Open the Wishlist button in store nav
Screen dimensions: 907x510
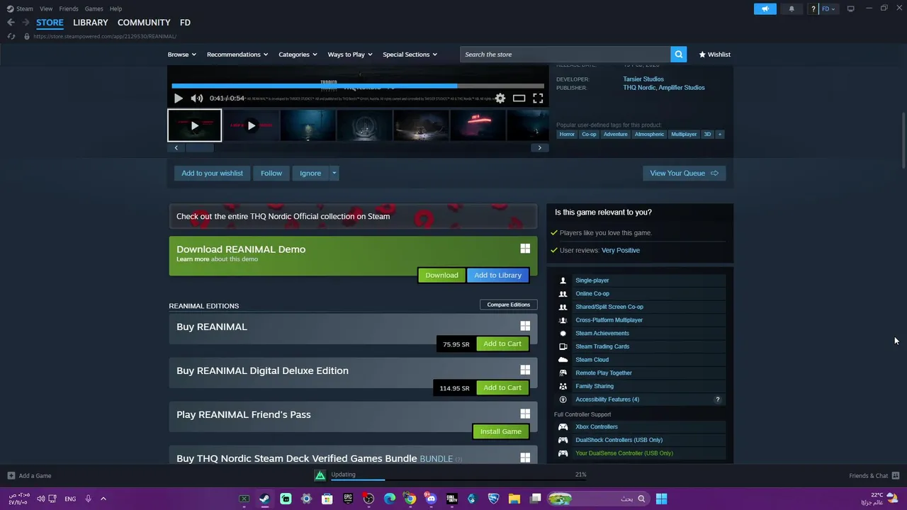coord(714,55)
